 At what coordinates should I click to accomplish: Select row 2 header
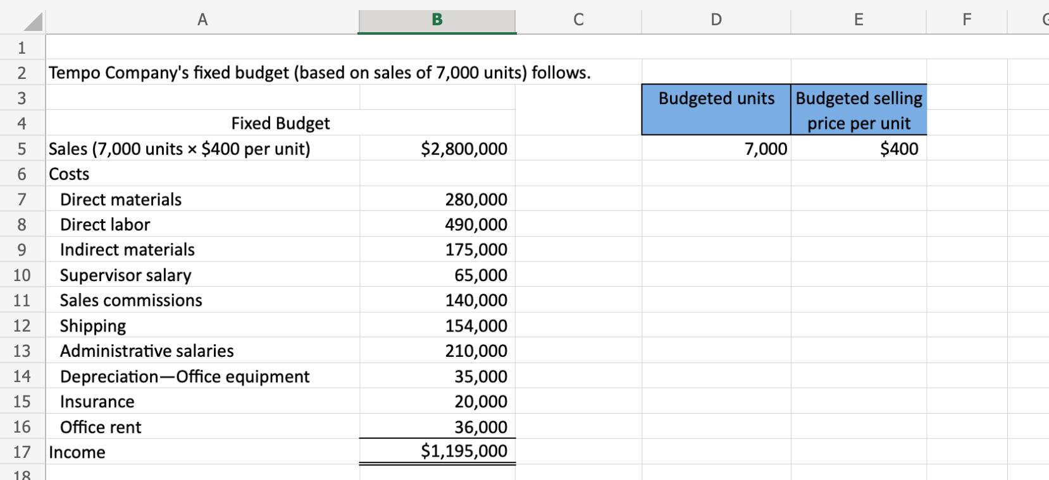pos(22,73)
